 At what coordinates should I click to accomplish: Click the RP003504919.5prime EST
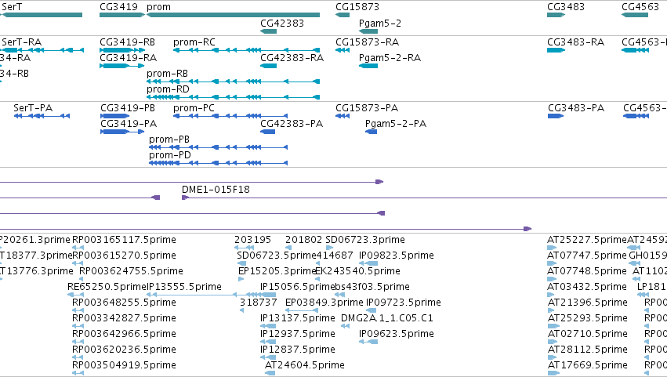coord(78,373)
